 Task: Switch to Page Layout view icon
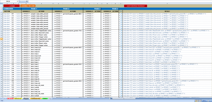pos(198,101)
